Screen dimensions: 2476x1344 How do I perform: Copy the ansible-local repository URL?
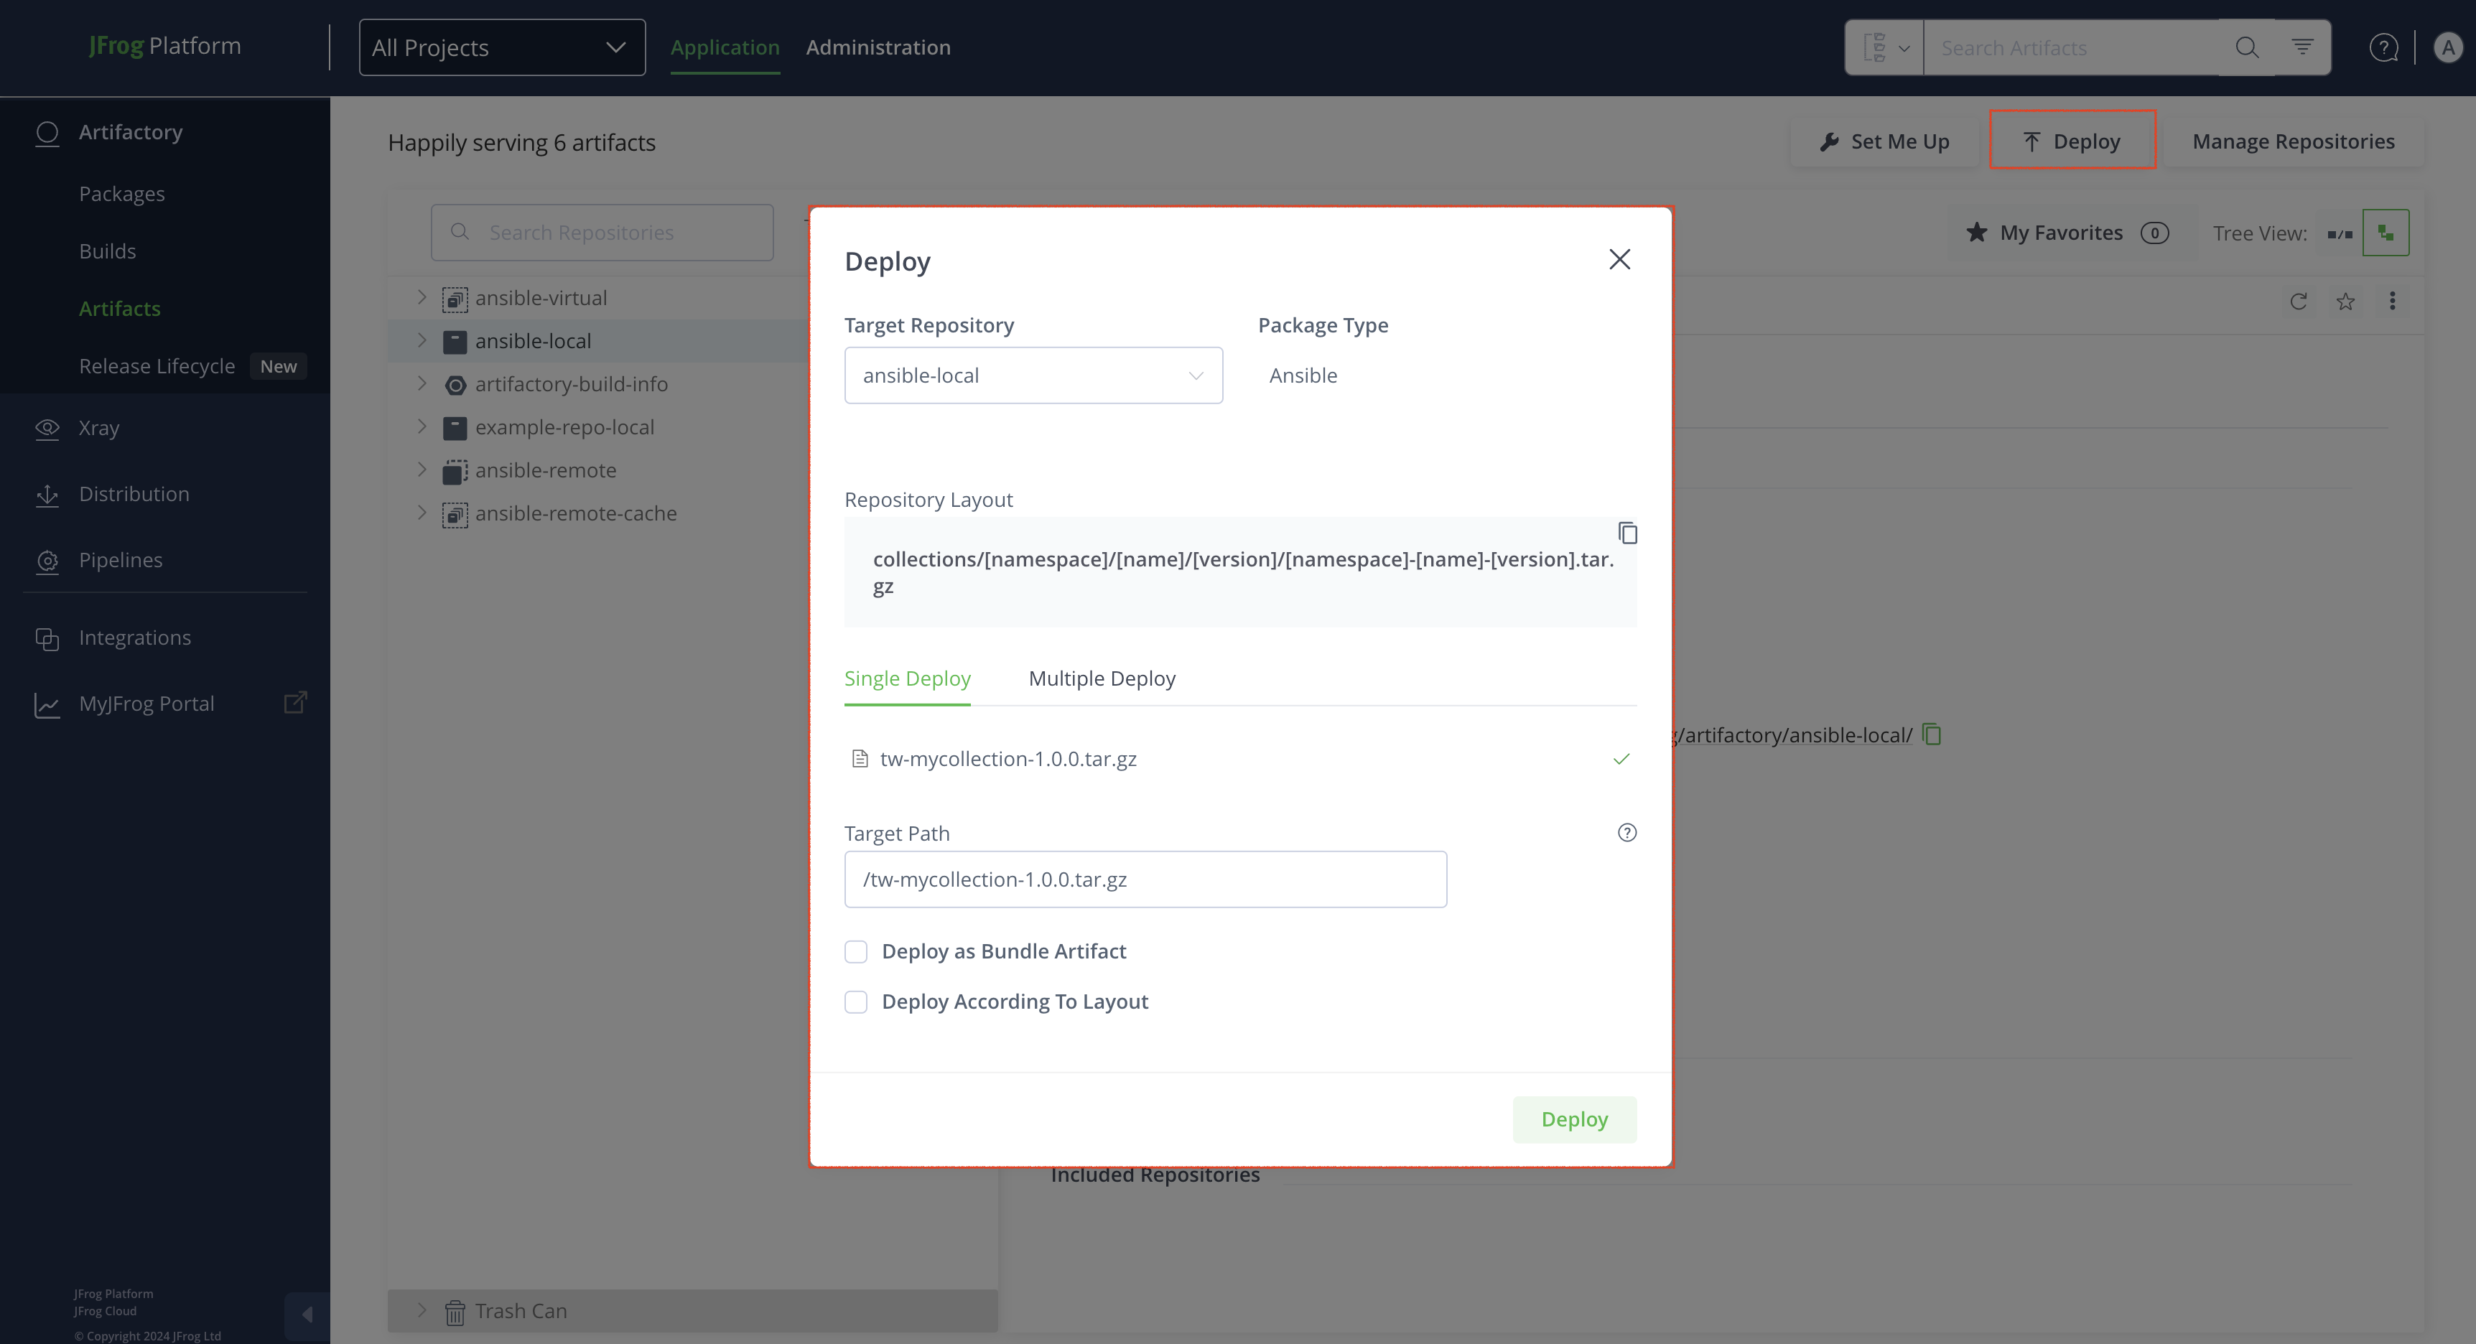pos(1932,735)
